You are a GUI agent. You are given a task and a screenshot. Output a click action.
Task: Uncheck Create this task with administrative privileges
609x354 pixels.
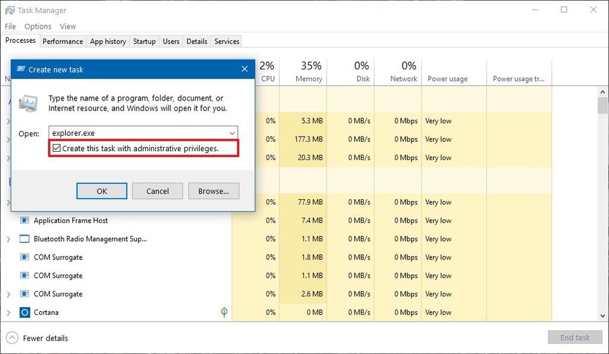[x=56, y=148]
